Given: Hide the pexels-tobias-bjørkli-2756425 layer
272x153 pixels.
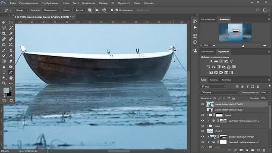Looking at the screenshot, I should (202, 104).
